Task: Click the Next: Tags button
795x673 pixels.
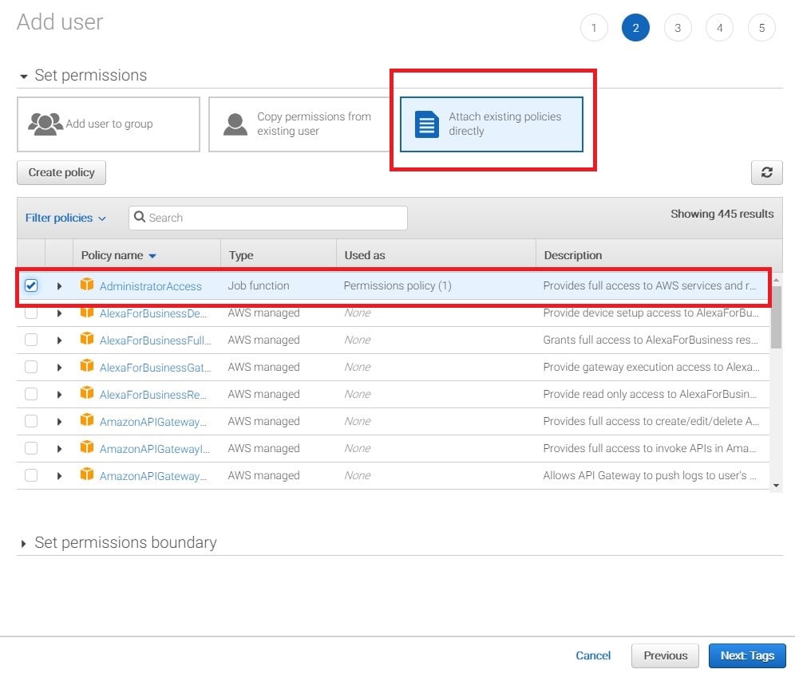Action: pyautogui.click(x=747, y=655)
